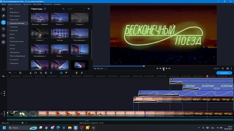Open the More tools grid icon

[x=3, y=42]
